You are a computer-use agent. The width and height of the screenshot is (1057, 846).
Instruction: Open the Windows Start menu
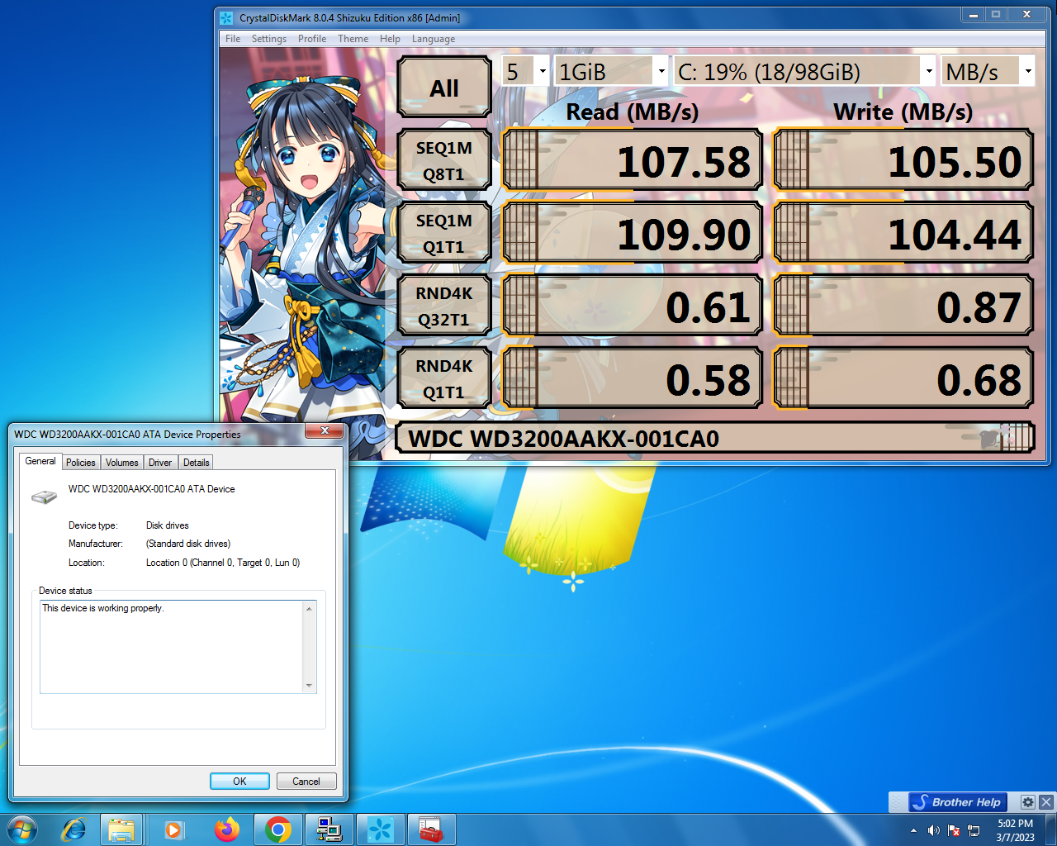click(x=22, y=829)
